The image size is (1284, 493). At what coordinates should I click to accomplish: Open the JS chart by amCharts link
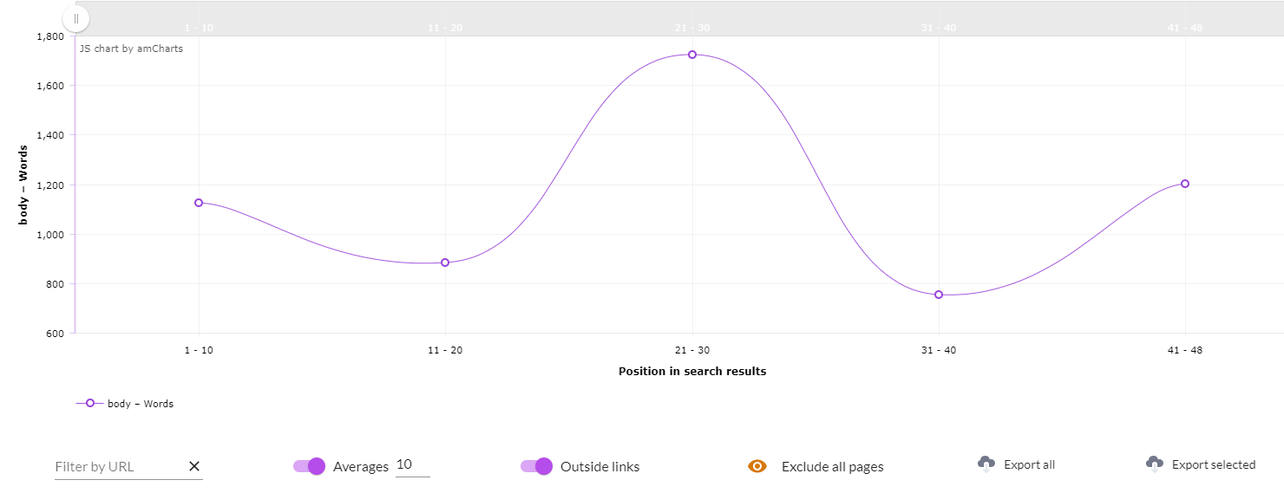coord(131,49)
